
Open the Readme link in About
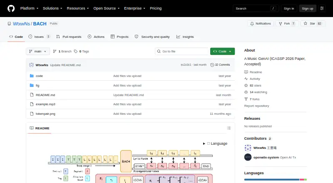253,72
